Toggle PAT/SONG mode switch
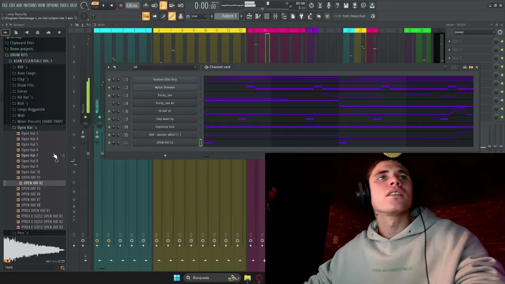505x284 pixels. (x=95, y=5)
